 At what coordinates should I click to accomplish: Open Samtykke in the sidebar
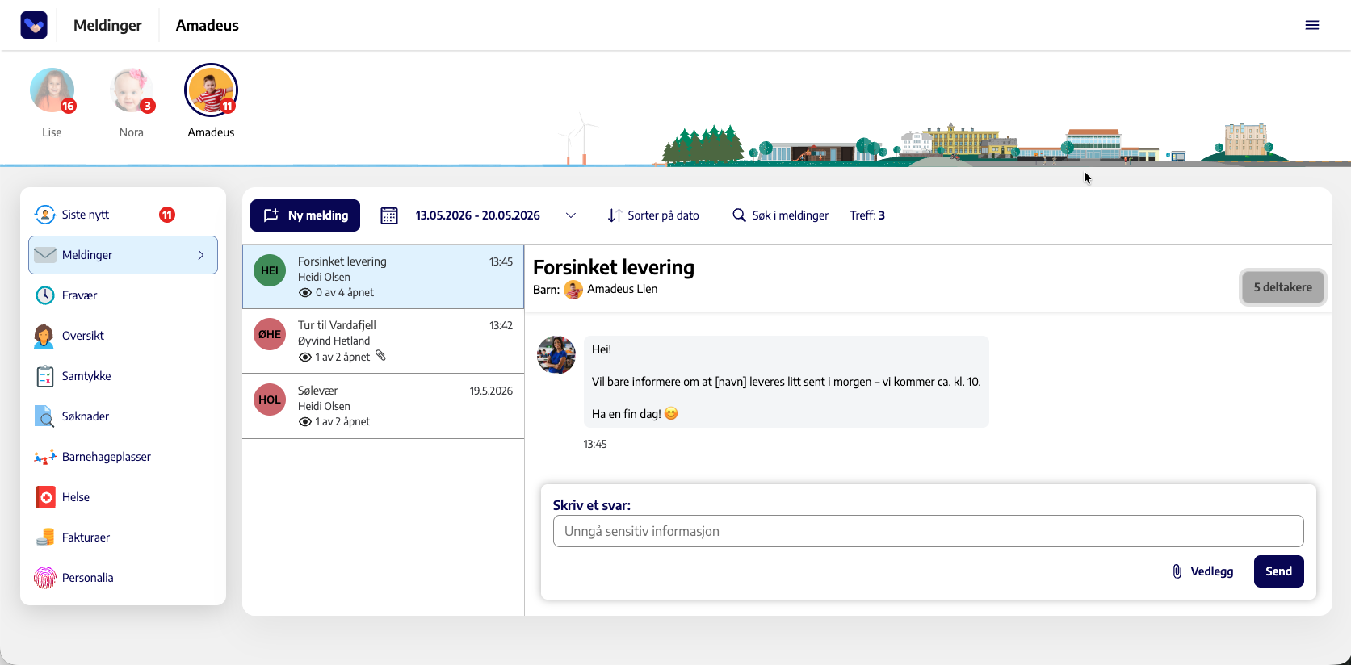tap(123, 376)
